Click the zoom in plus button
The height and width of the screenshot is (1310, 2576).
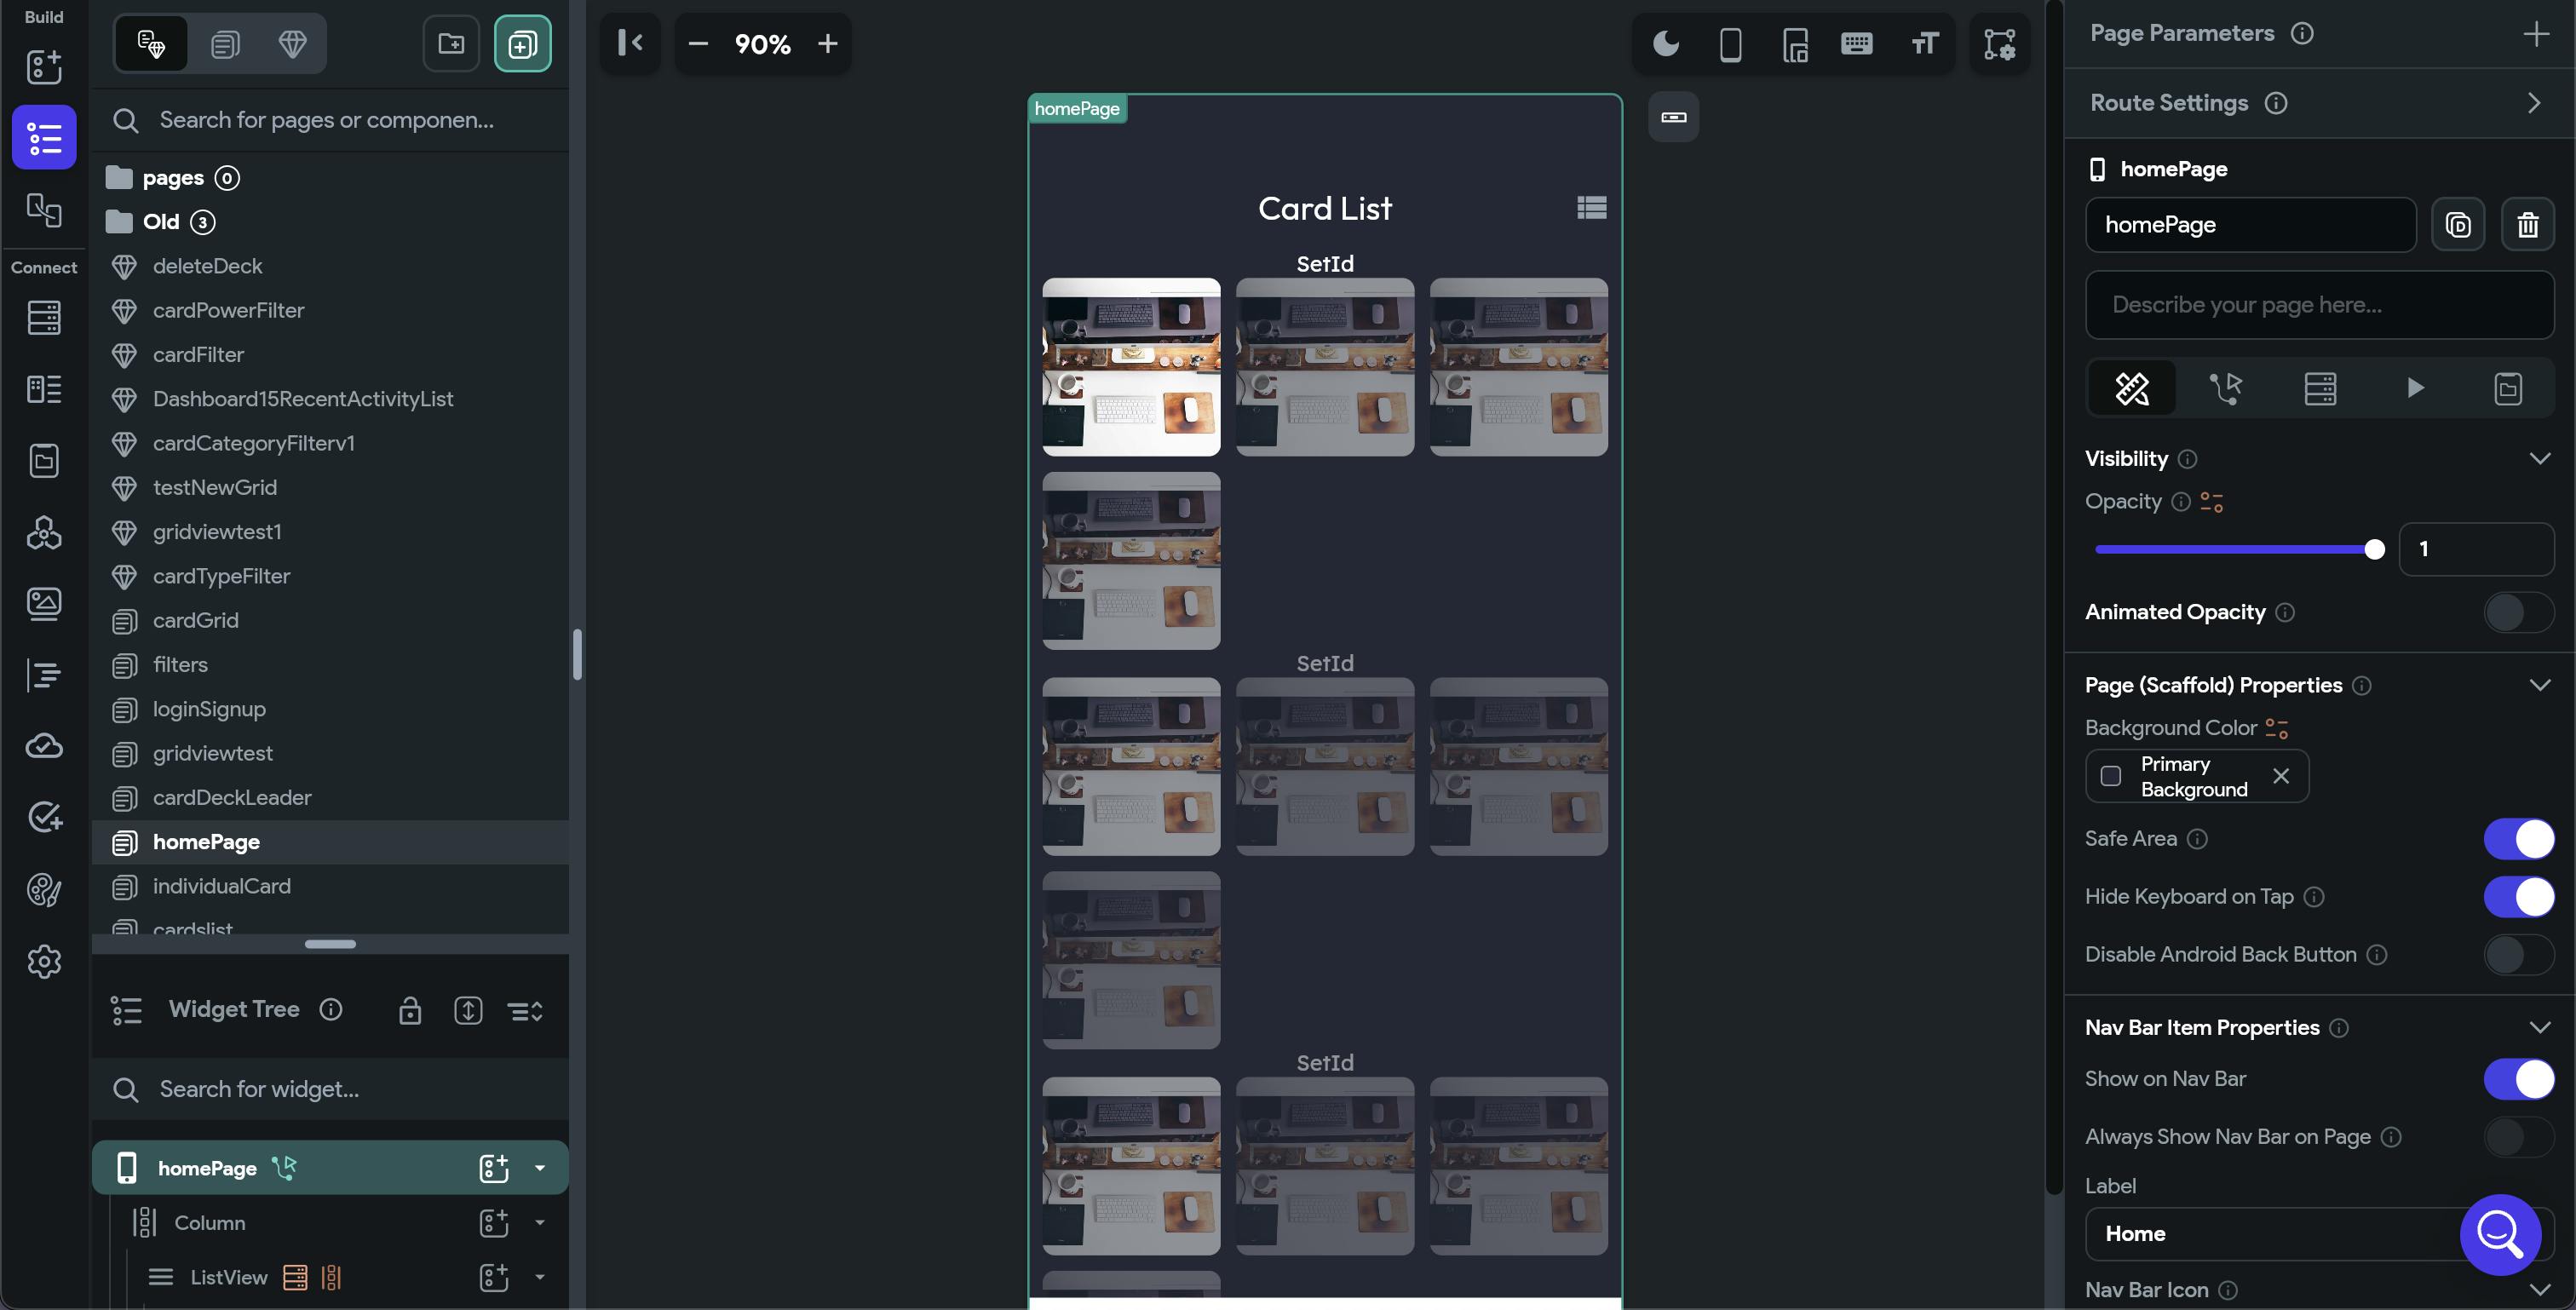(x=827, y=44)
